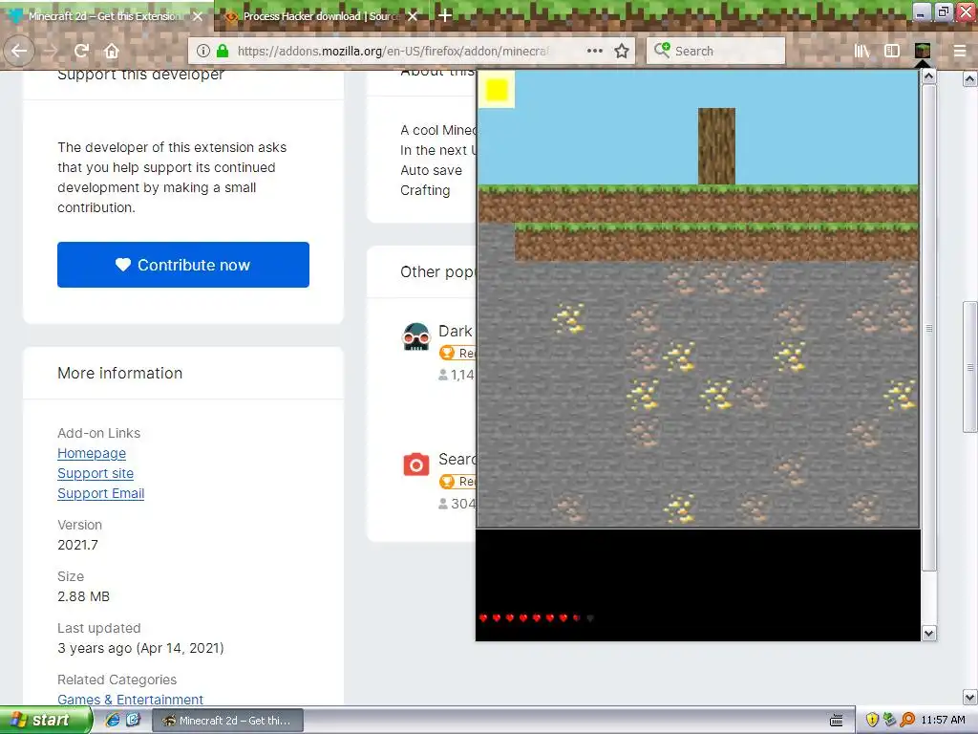
Task: Click the second quick launch icon
Action: (x=133, y=720)
